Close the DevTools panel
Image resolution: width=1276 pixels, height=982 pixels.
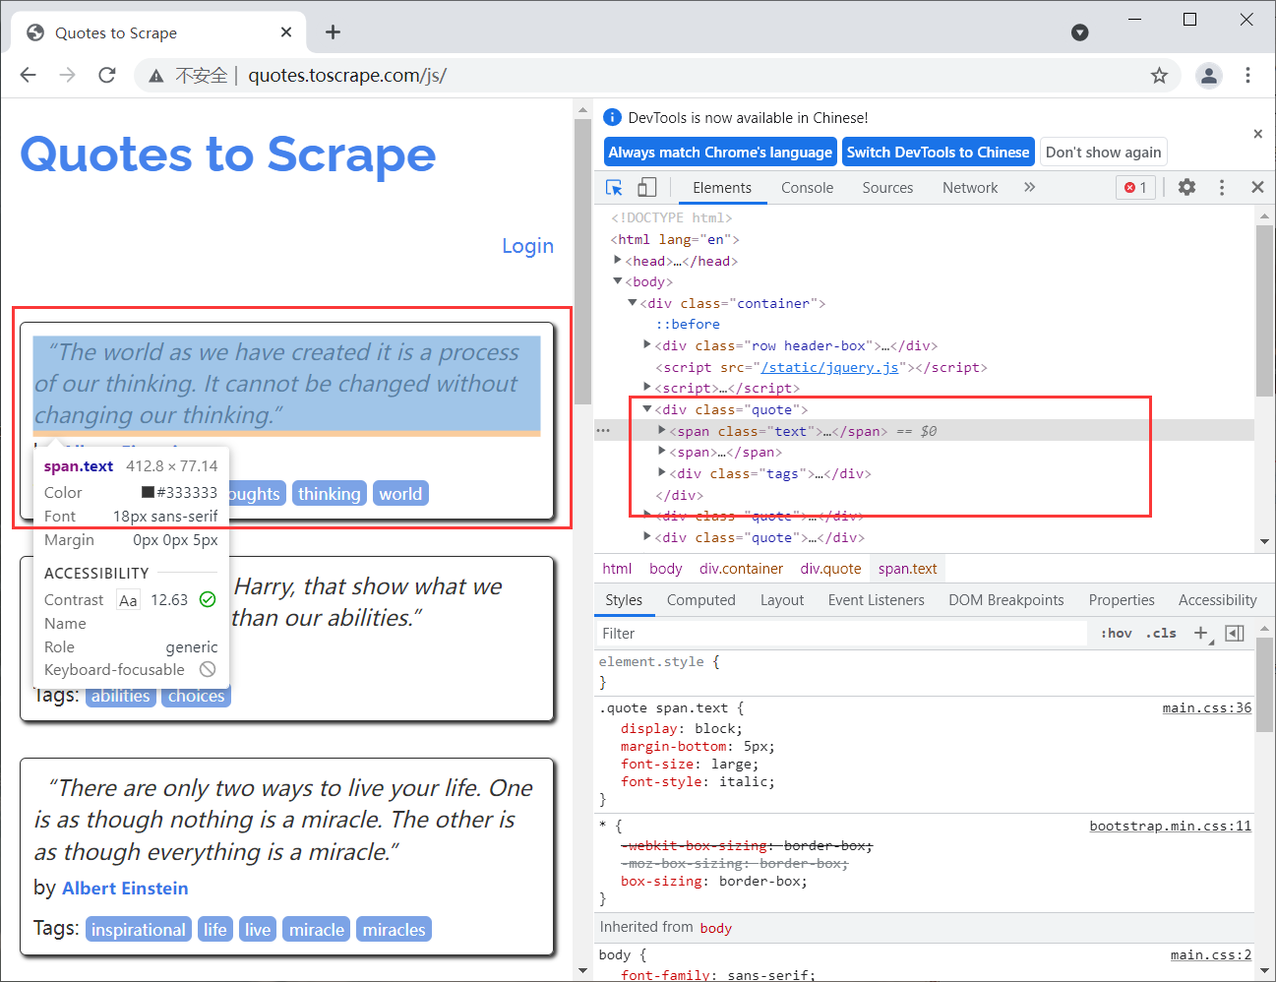[1257, 187]
